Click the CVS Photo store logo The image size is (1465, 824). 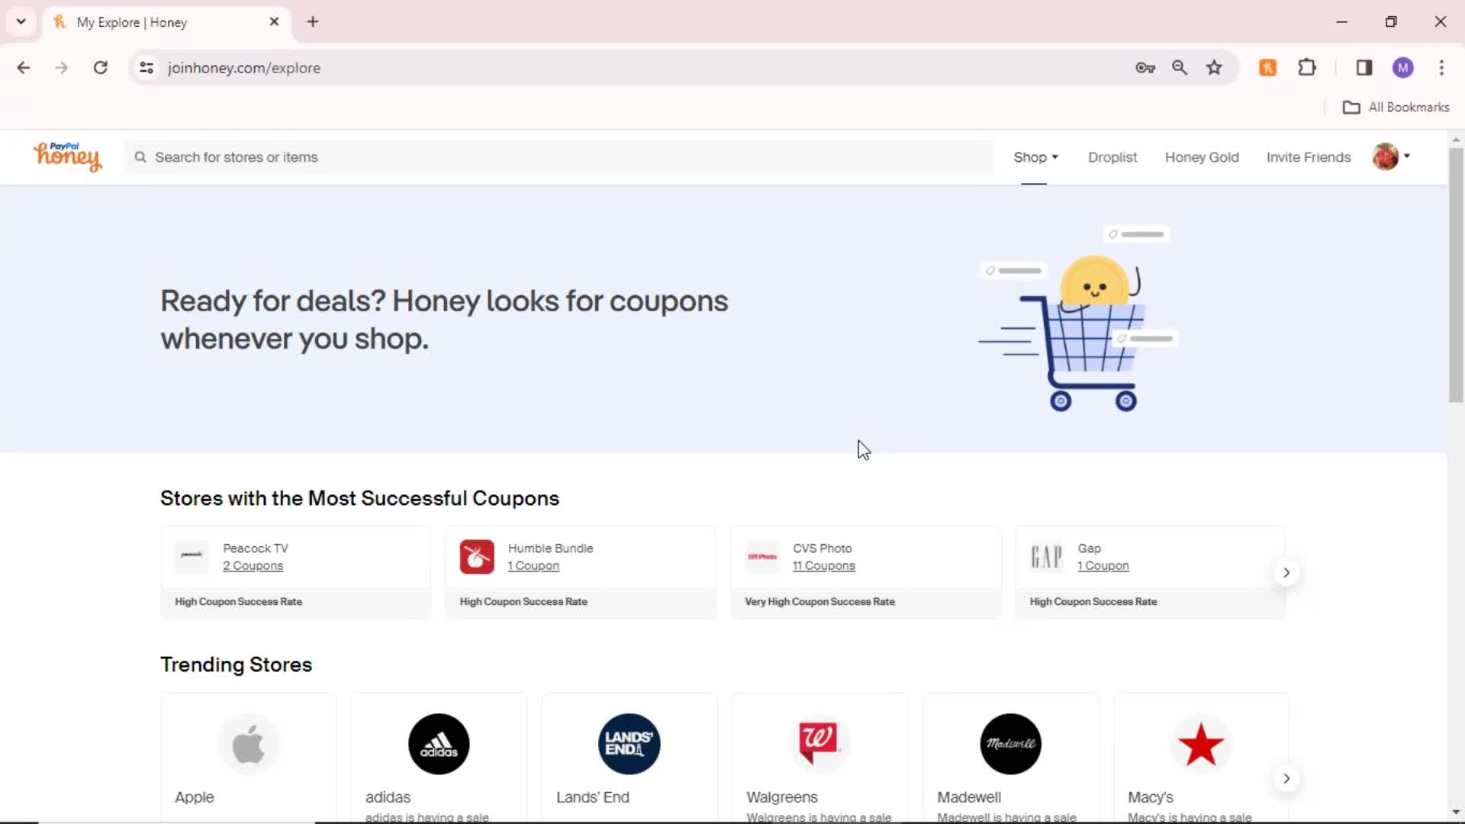coord(762,556)
